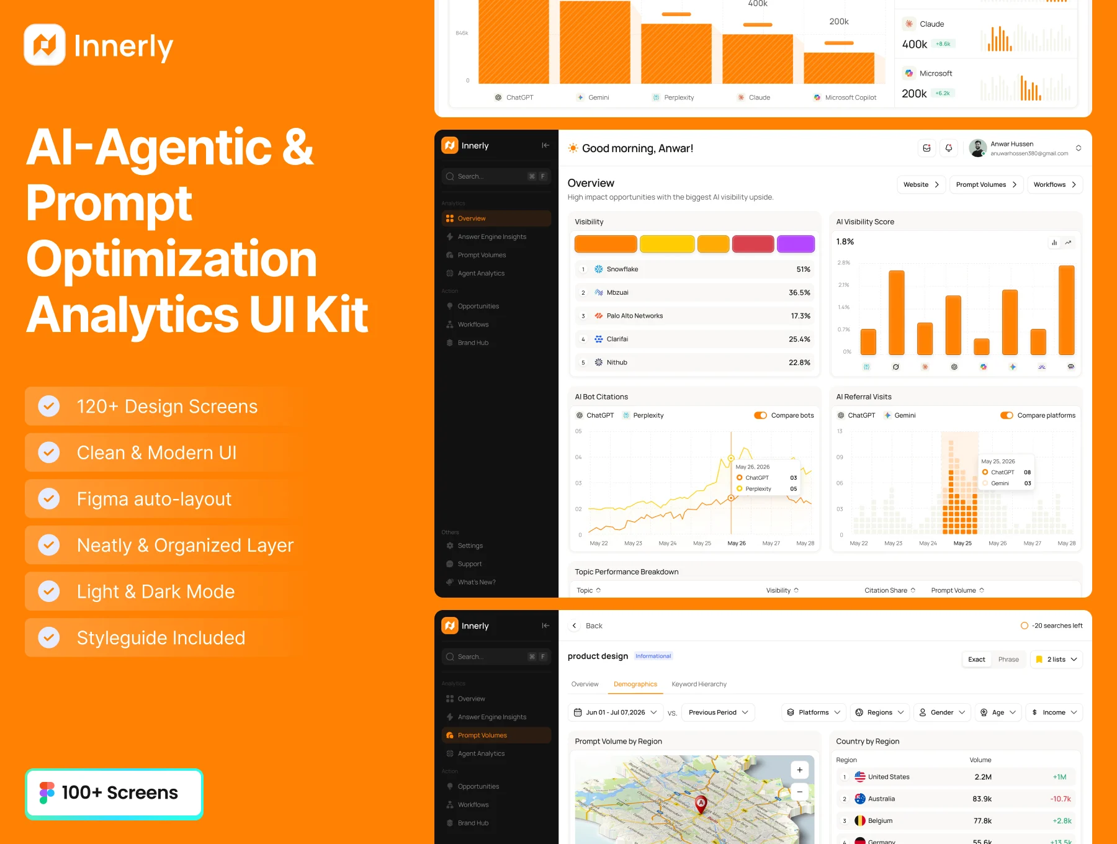Sort by Citation Share column arrows
The width and height of the screenshot is (1117, 844).
(x=913, y=590)
